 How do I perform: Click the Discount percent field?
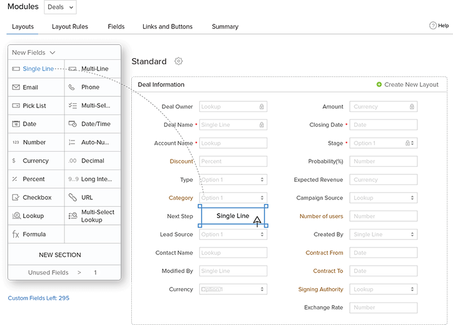pos(233,161)
